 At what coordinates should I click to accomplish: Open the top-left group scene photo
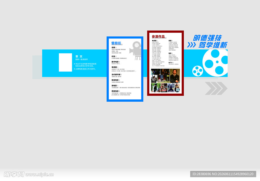156,72
